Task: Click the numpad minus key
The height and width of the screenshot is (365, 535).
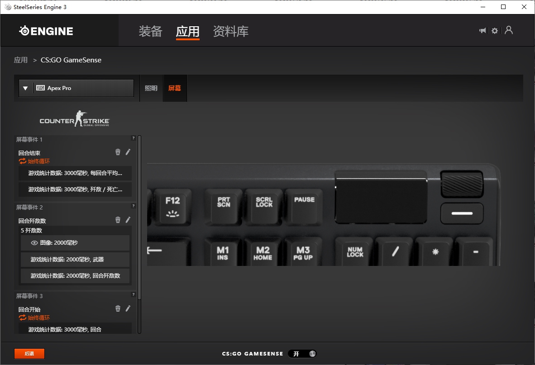Action: (475, 252)
